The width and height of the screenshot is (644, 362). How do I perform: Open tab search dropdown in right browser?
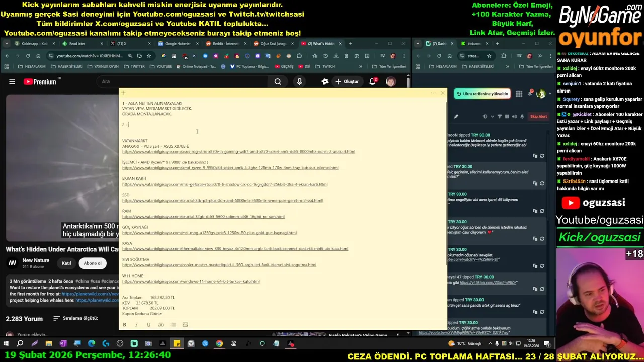[418, 44]
